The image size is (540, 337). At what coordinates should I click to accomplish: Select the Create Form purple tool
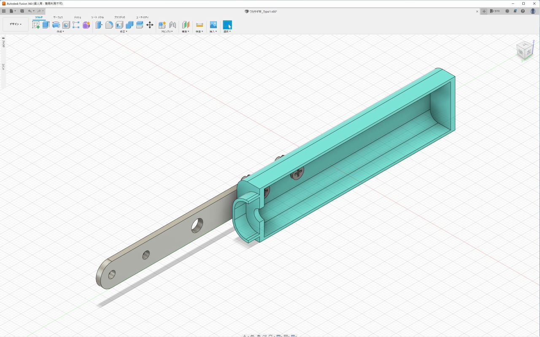[86, 25]
